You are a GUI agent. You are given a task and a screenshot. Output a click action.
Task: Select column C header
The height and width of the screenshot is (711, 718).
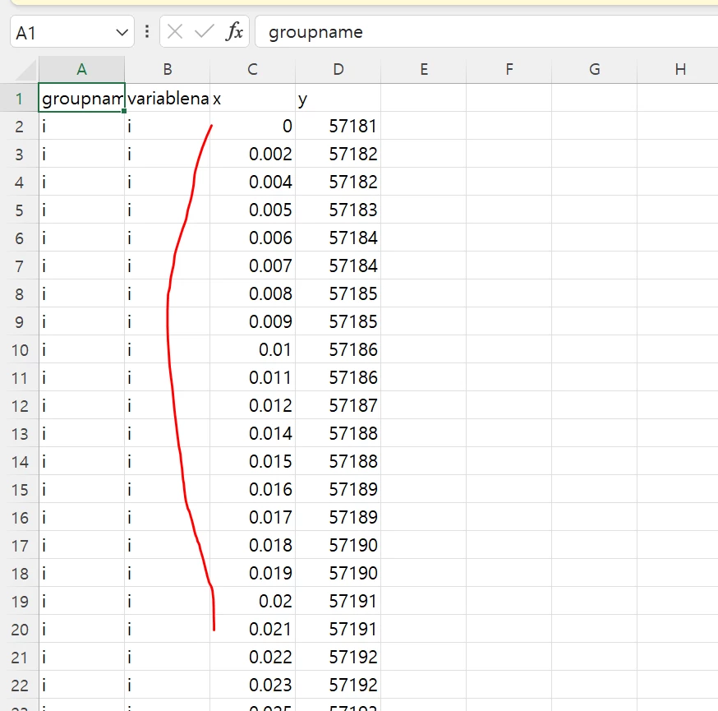(x=252, y=70)
